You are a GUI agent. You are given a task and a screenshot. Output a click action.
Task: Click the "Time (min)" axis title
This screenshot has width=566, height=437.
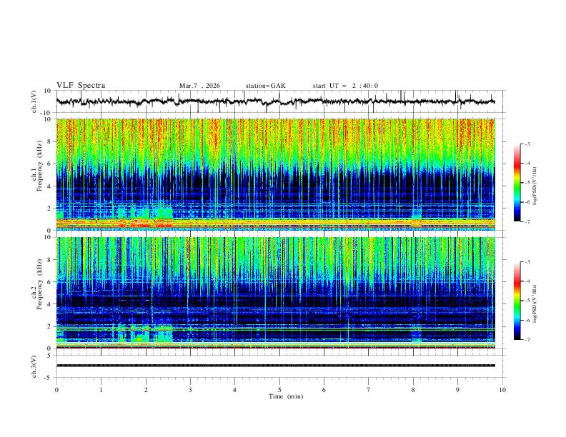click(x=286, y=396)
